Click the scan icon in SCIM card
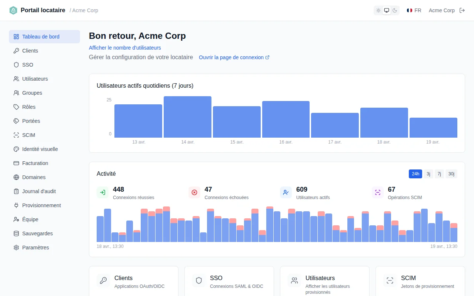Viewport: 474px width, 296px height. point(390,280)
